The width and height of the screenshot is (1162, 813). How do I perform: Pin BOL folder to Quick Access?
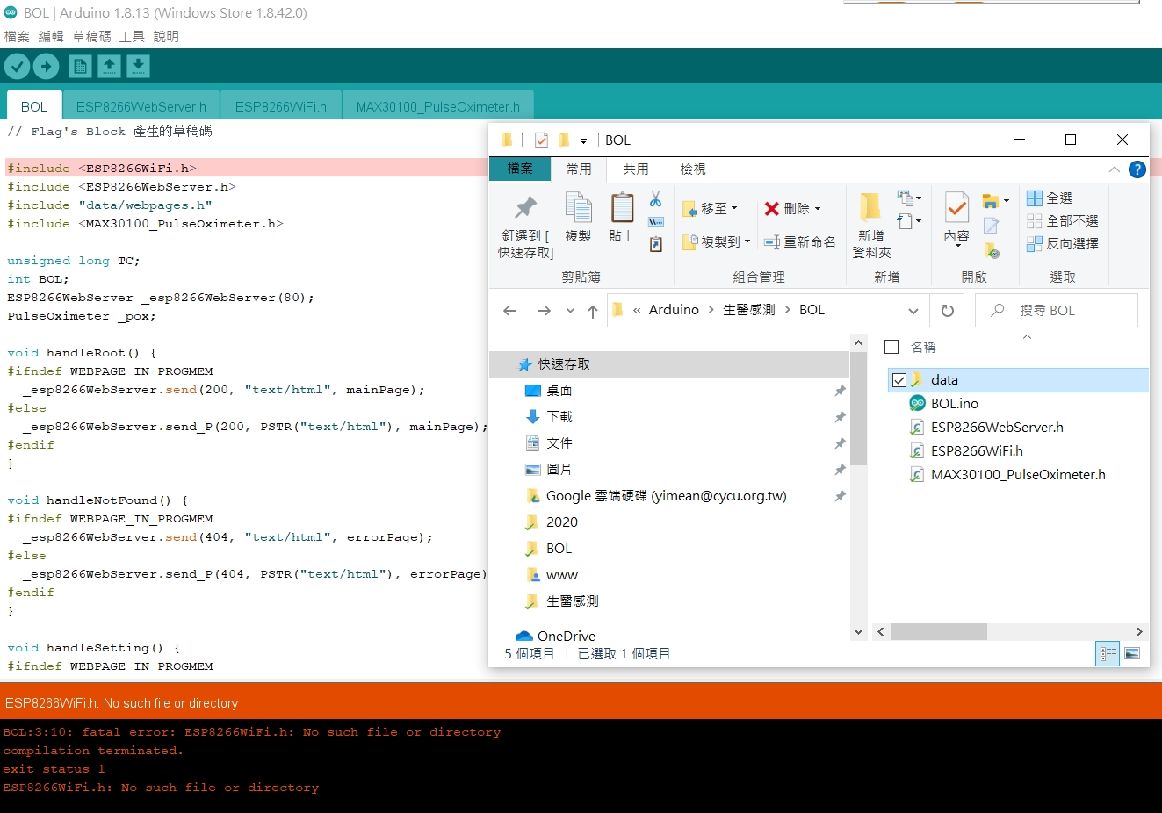(x=525, y=227)
